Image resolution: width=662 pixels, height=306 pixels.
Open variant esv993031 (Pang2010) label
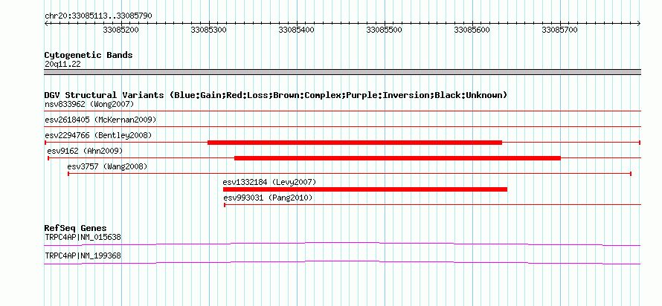[268, 198]
